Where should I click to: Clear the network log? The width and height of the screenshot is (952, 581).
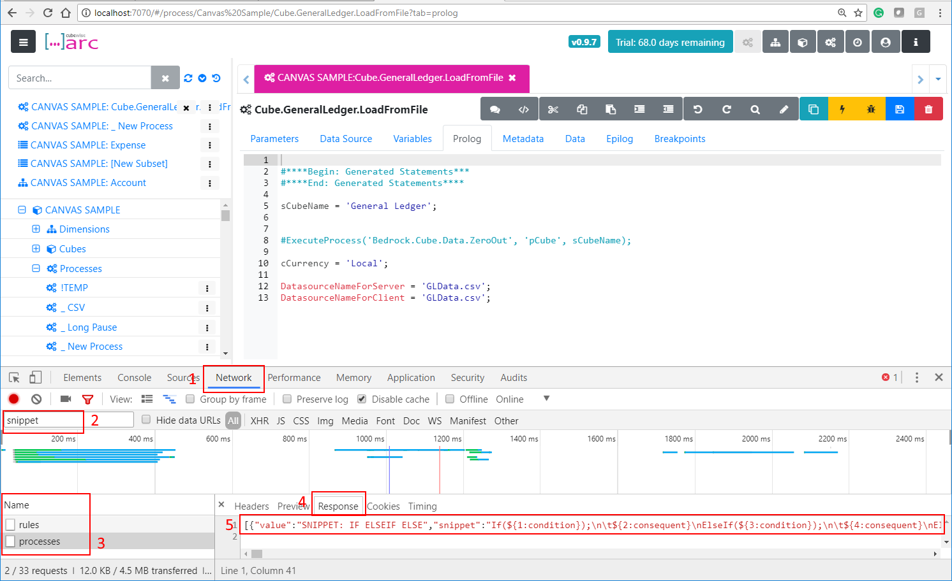point(36,399)
